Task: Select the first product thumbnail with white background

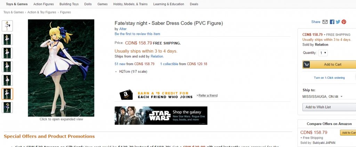Action: tap(7, 26)
